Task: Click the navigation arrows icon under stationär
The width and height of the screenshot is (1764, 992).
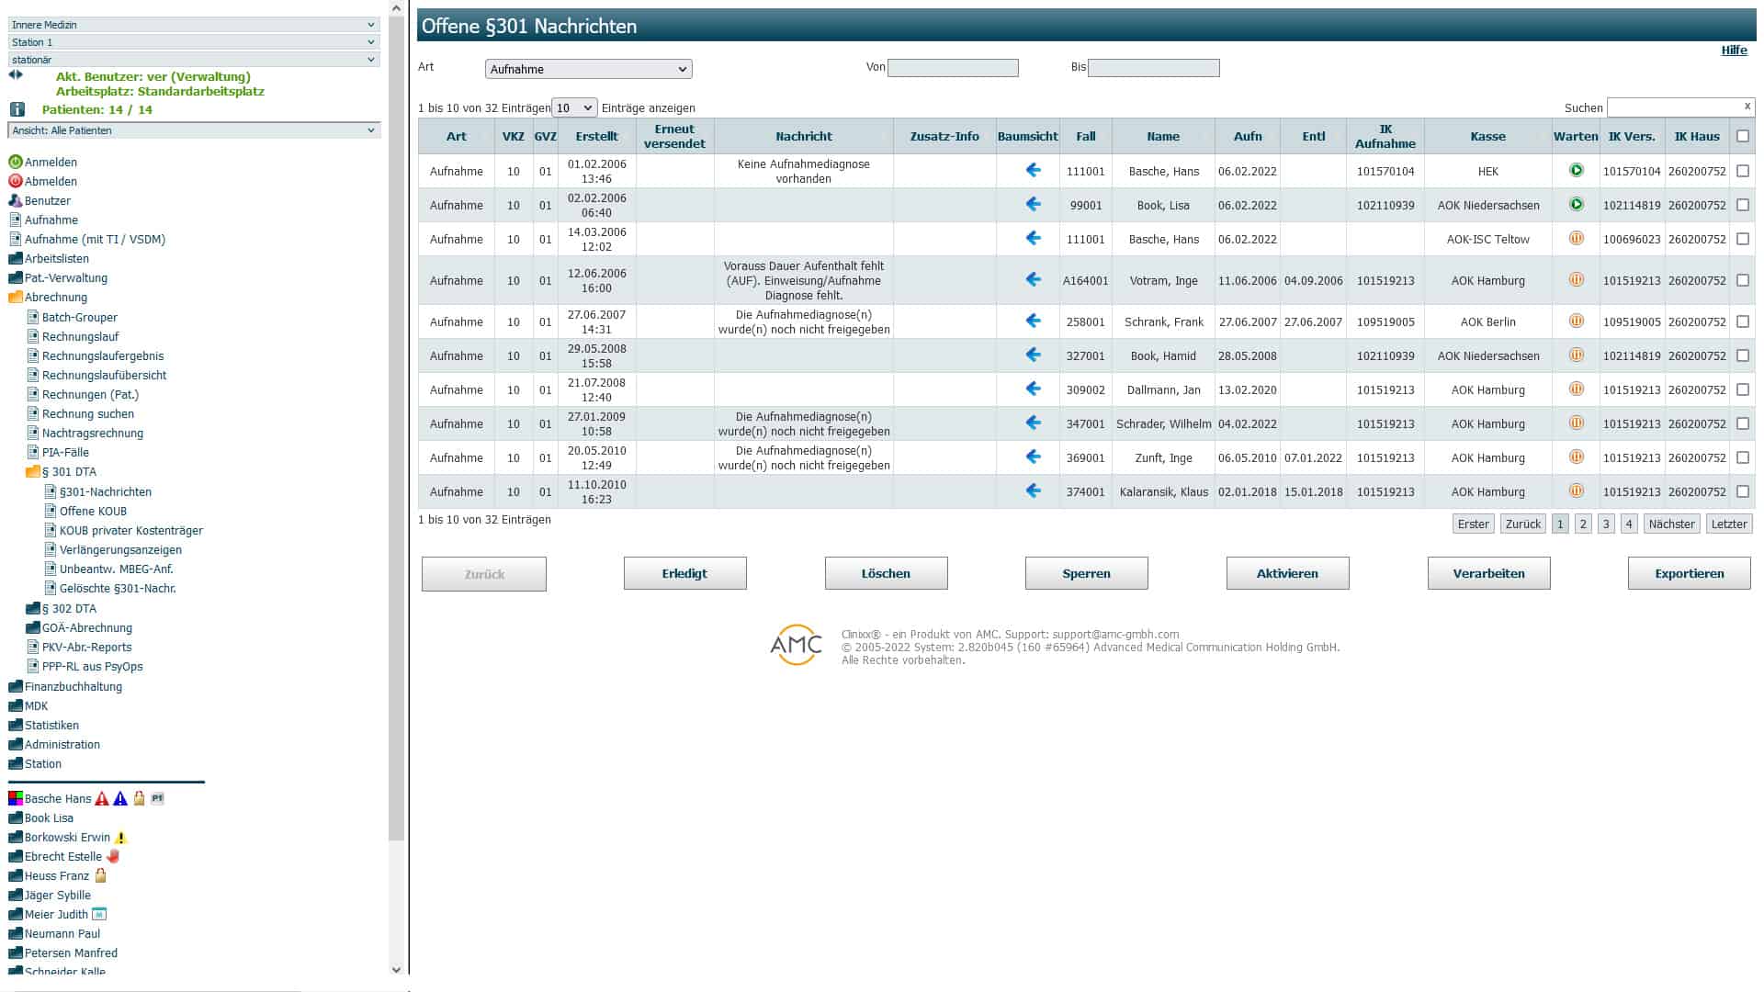Action: [x=16, y=75]
